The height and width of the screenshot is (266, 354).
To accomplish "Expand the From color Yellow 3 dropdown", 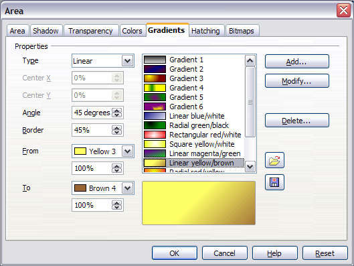I will (127, 151).
